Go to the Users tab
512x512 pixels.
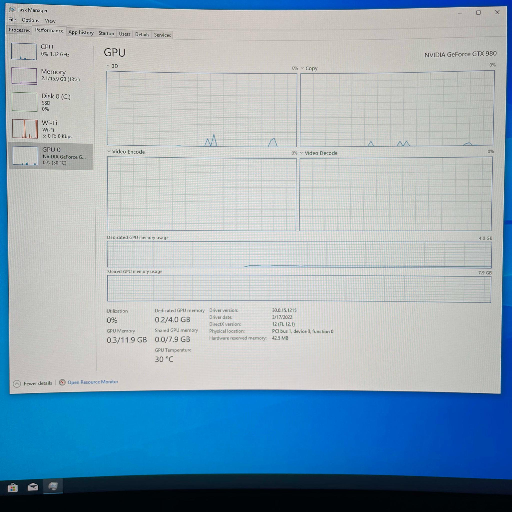click(x=124, y=34)
